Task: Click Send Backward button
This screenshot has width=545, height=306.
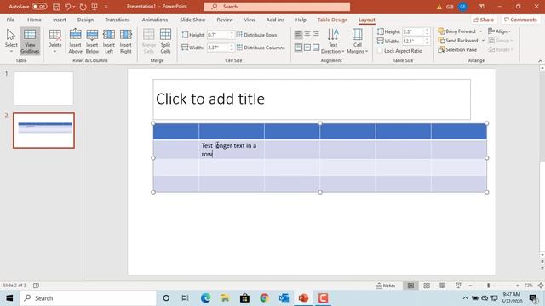Action: click(458, 41)
